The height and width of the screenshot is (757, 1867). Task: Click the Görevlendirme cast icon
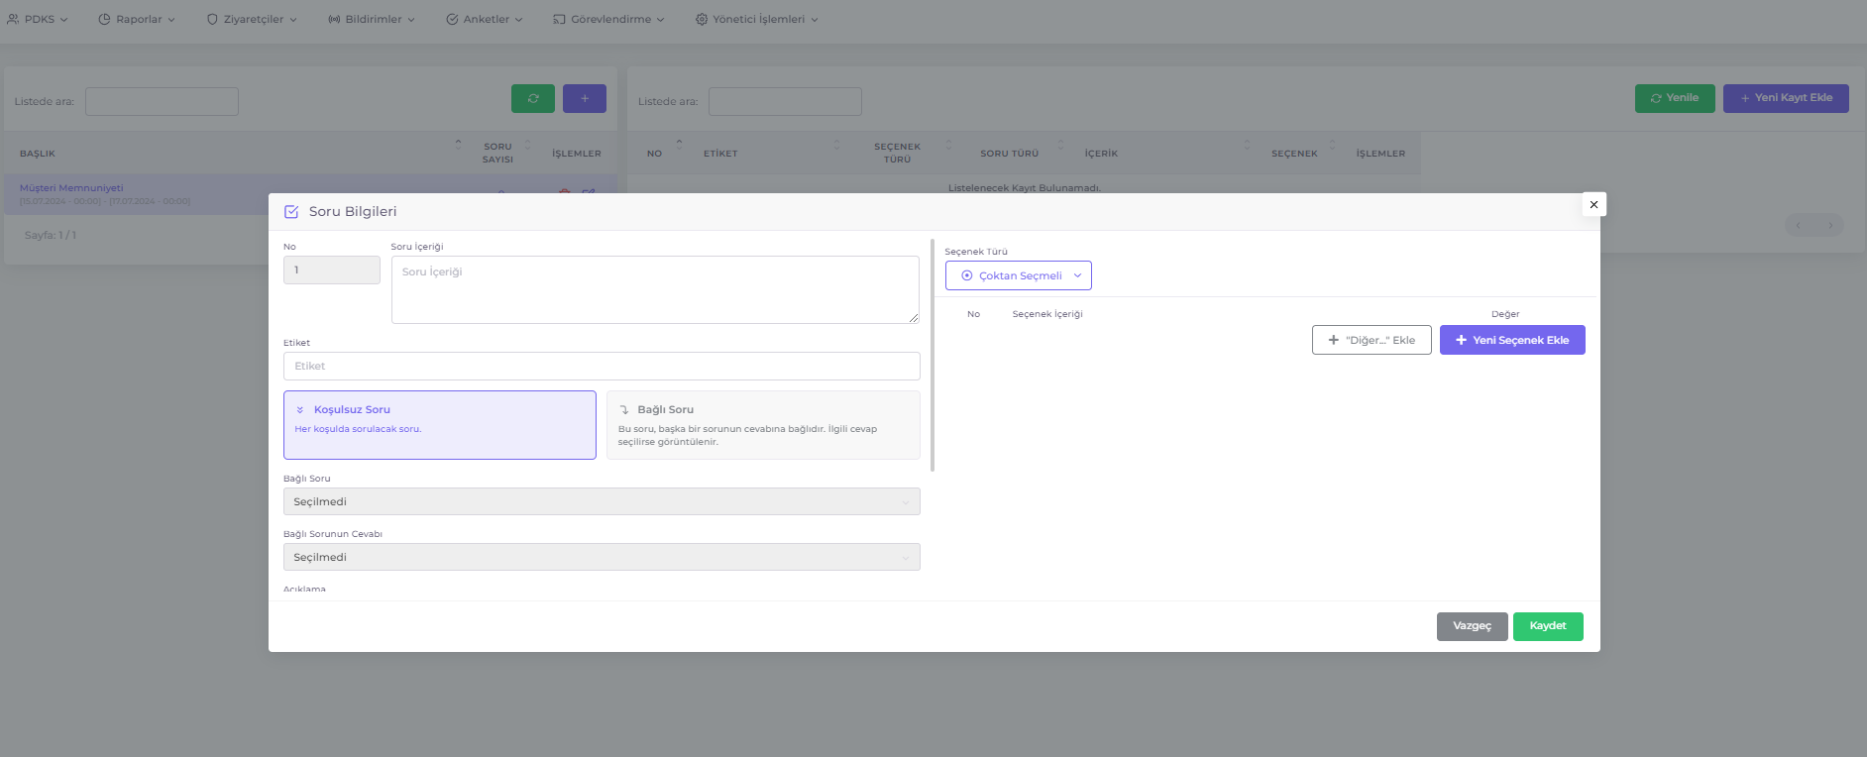click(559, 19)
